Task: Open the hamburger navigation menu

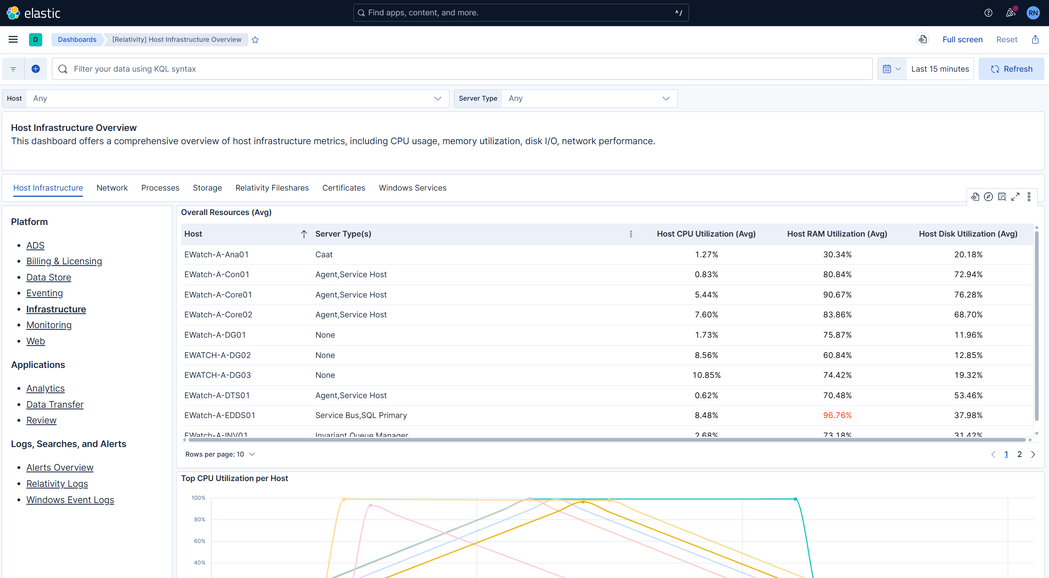Action: 13,39
